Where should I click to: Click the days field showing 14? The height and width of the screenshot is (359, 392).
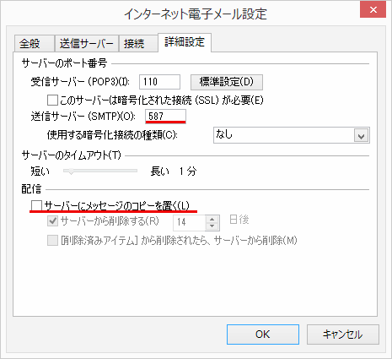pos(189,222)
